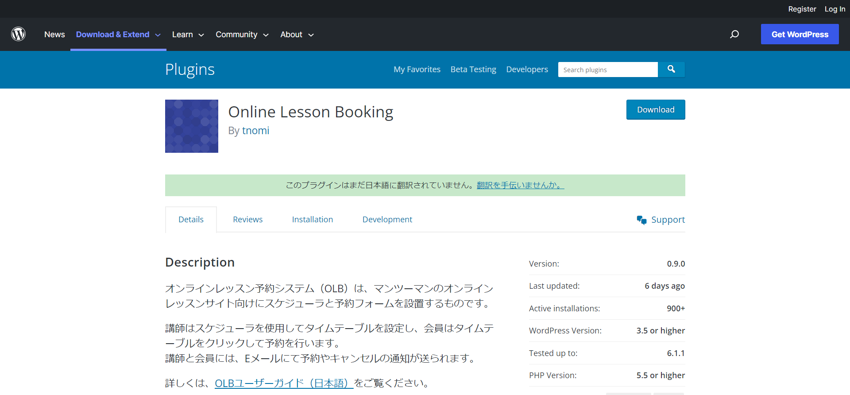Image resolution: width=850 pixels, height=395 pixels.
Task: Open the My Favorites link
Action: tap(417, 69)
